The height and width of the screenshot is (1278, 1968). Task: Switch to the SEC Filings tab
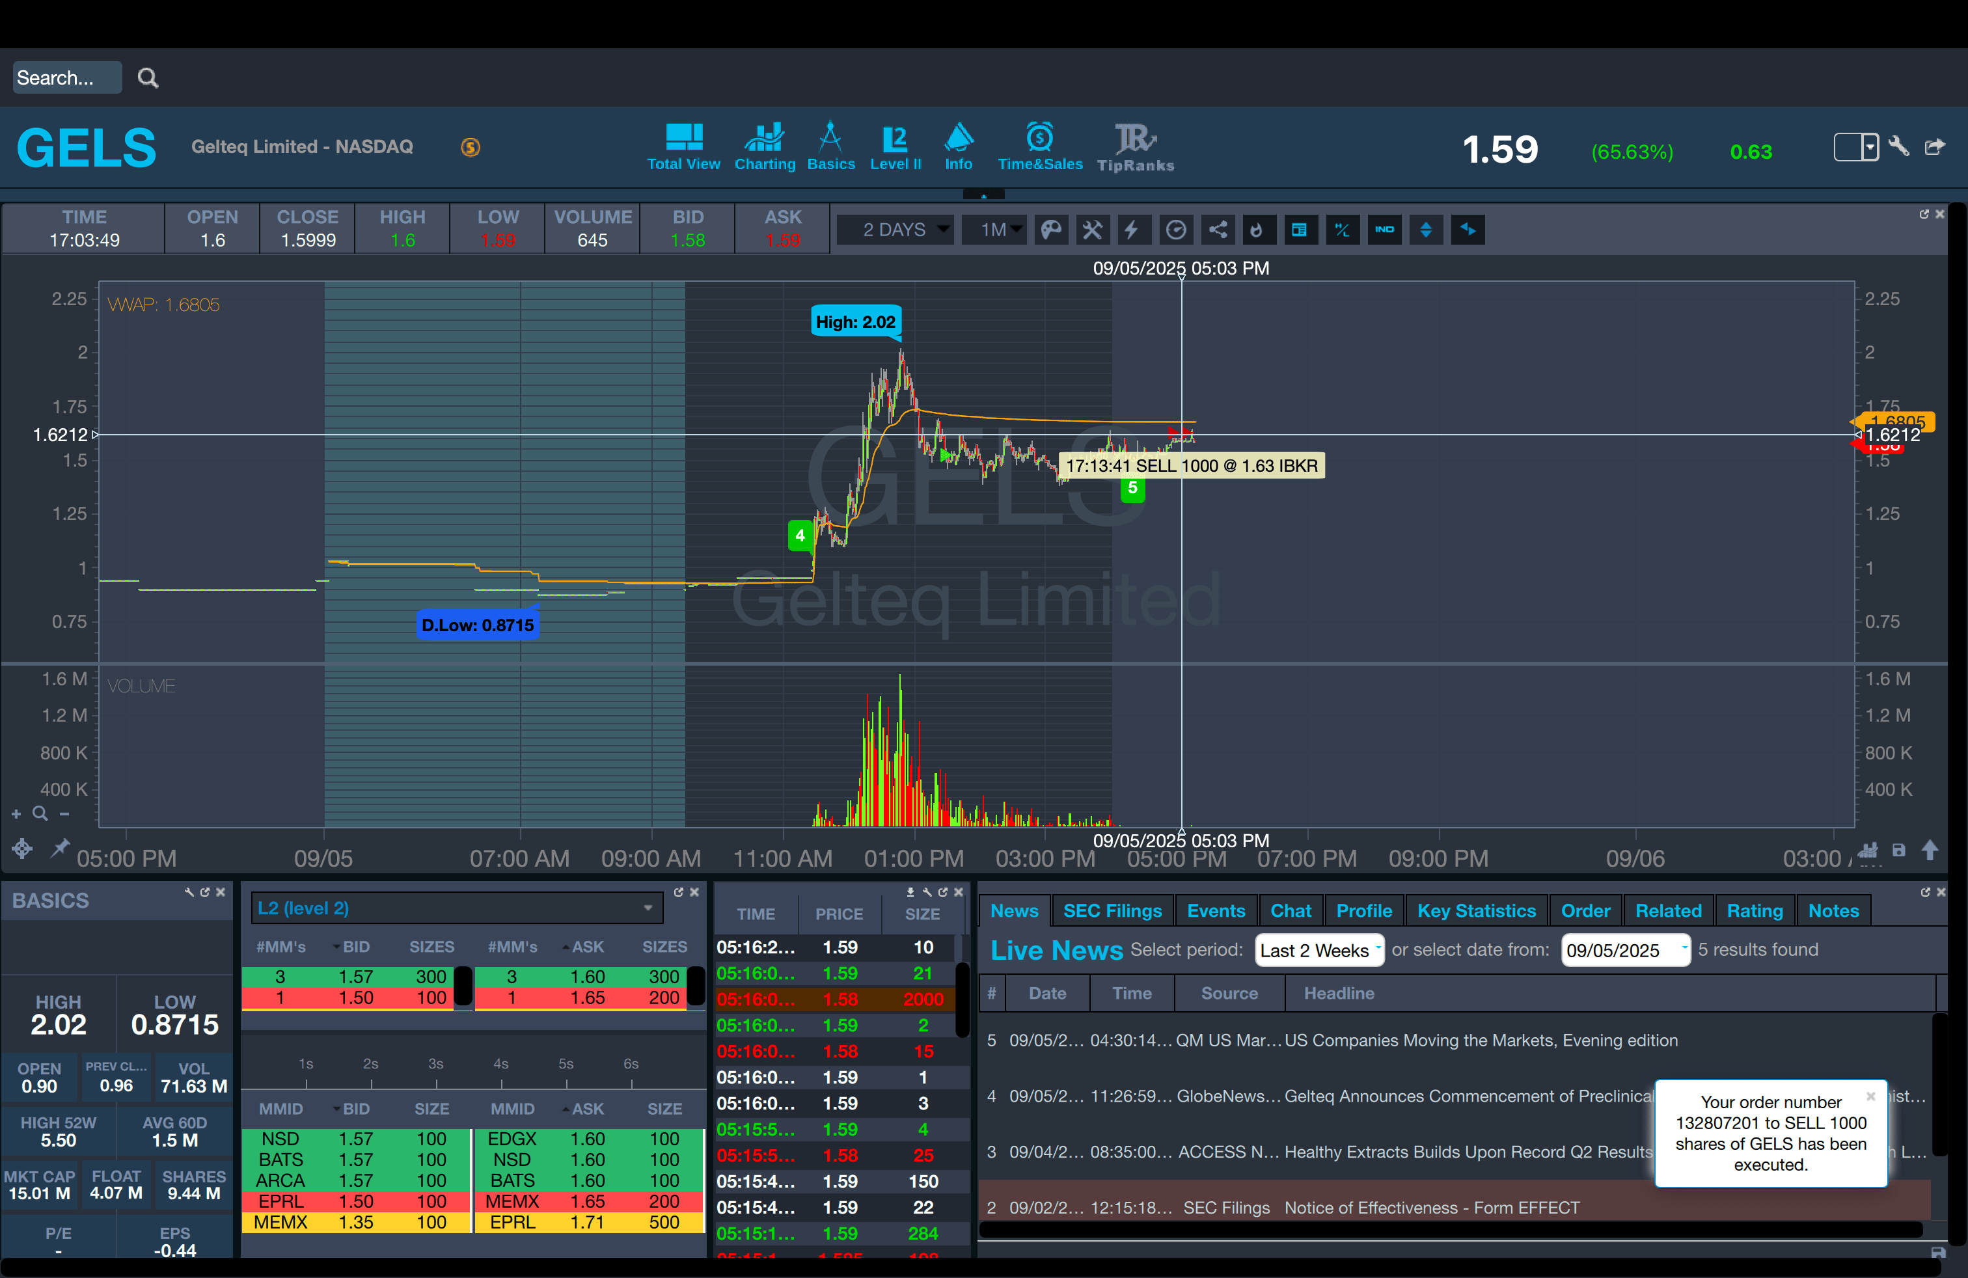pyautogui.click(x=1112, y=911)
